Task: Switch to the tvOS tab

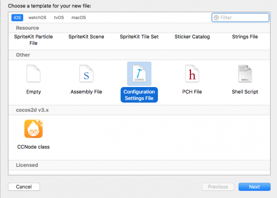Action: click(59, 17)
